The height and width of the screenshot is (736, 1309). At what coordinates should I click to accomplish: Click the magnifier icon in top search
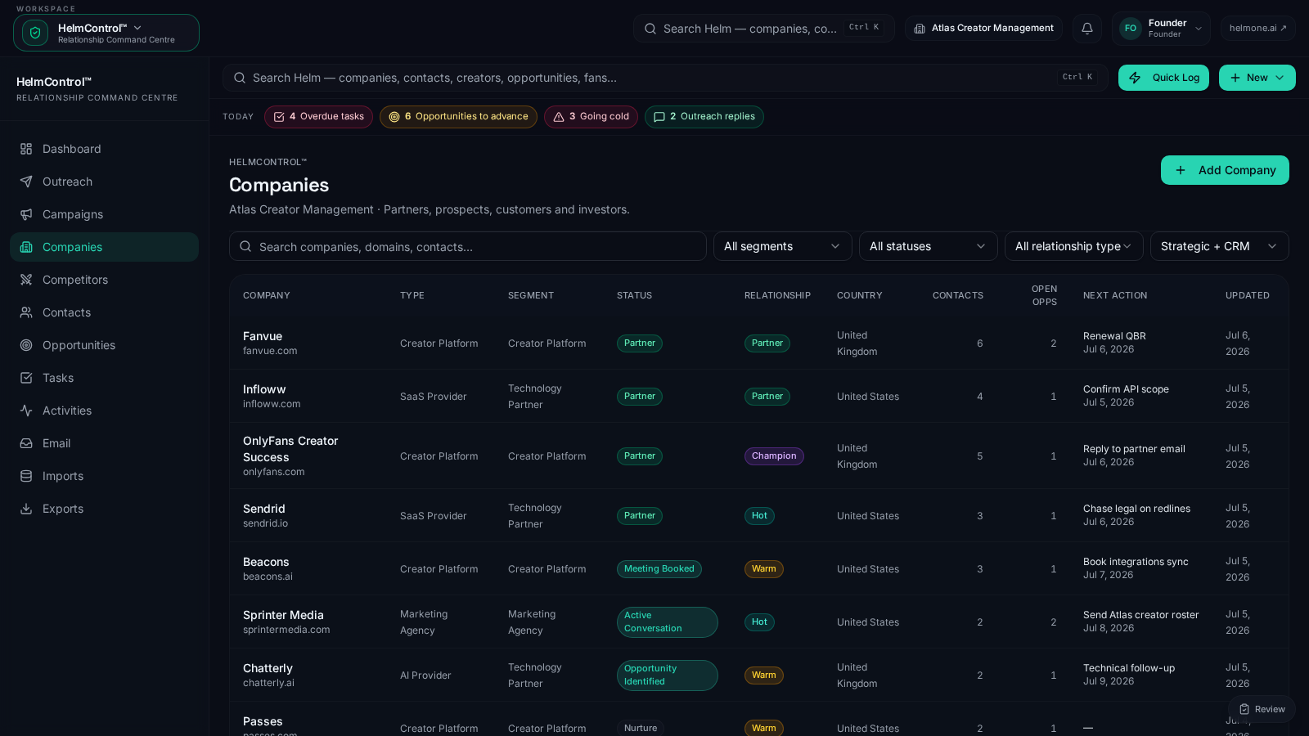(x=650, y=29)
